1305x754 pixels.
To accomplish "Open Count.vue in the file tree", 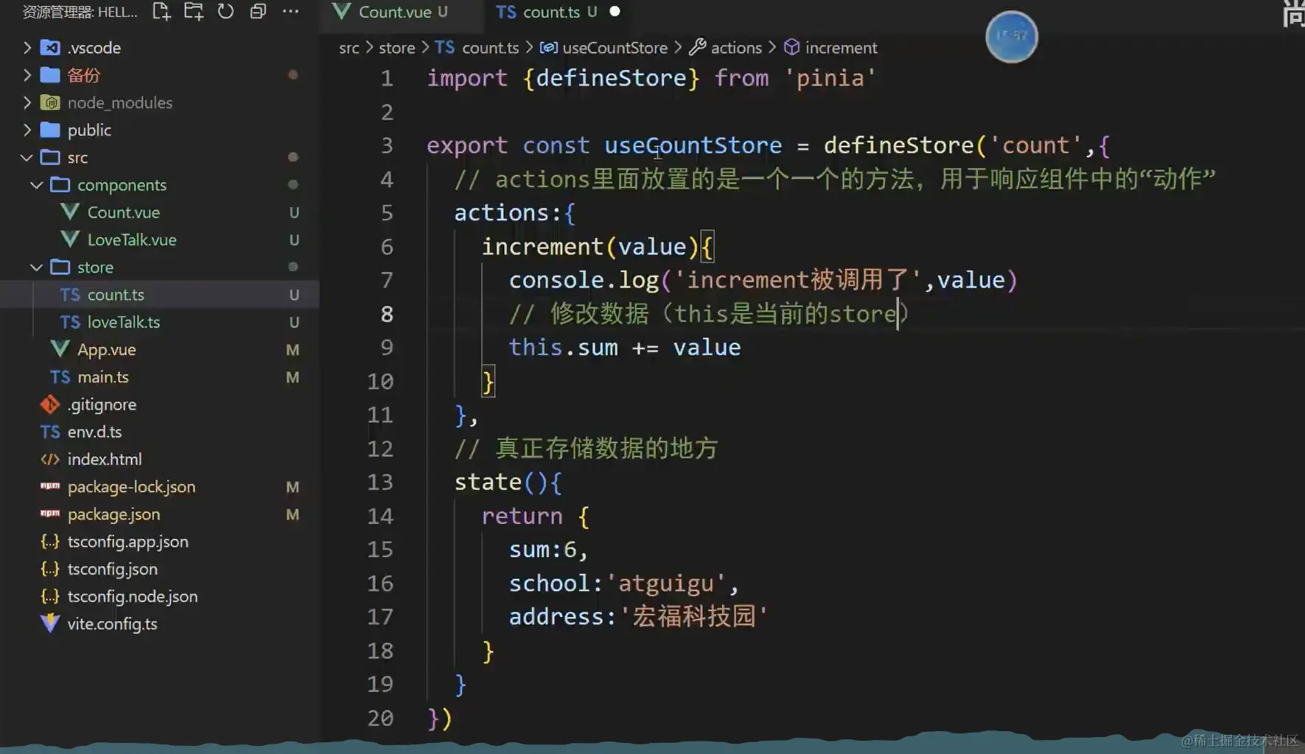I will [123, 212].
